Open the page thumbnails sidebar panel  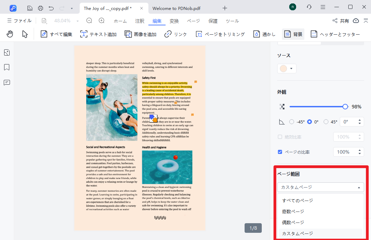coord(7,52)
